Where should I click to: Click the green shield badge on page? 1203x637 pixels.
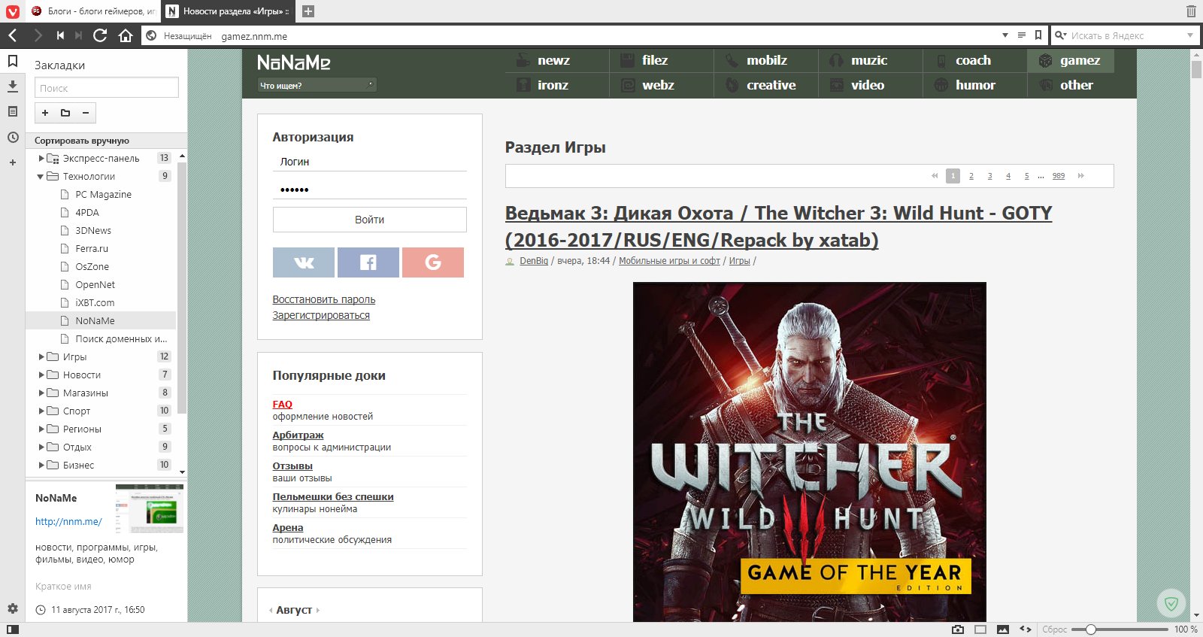pyautogui.click(x=1171, y=603)
